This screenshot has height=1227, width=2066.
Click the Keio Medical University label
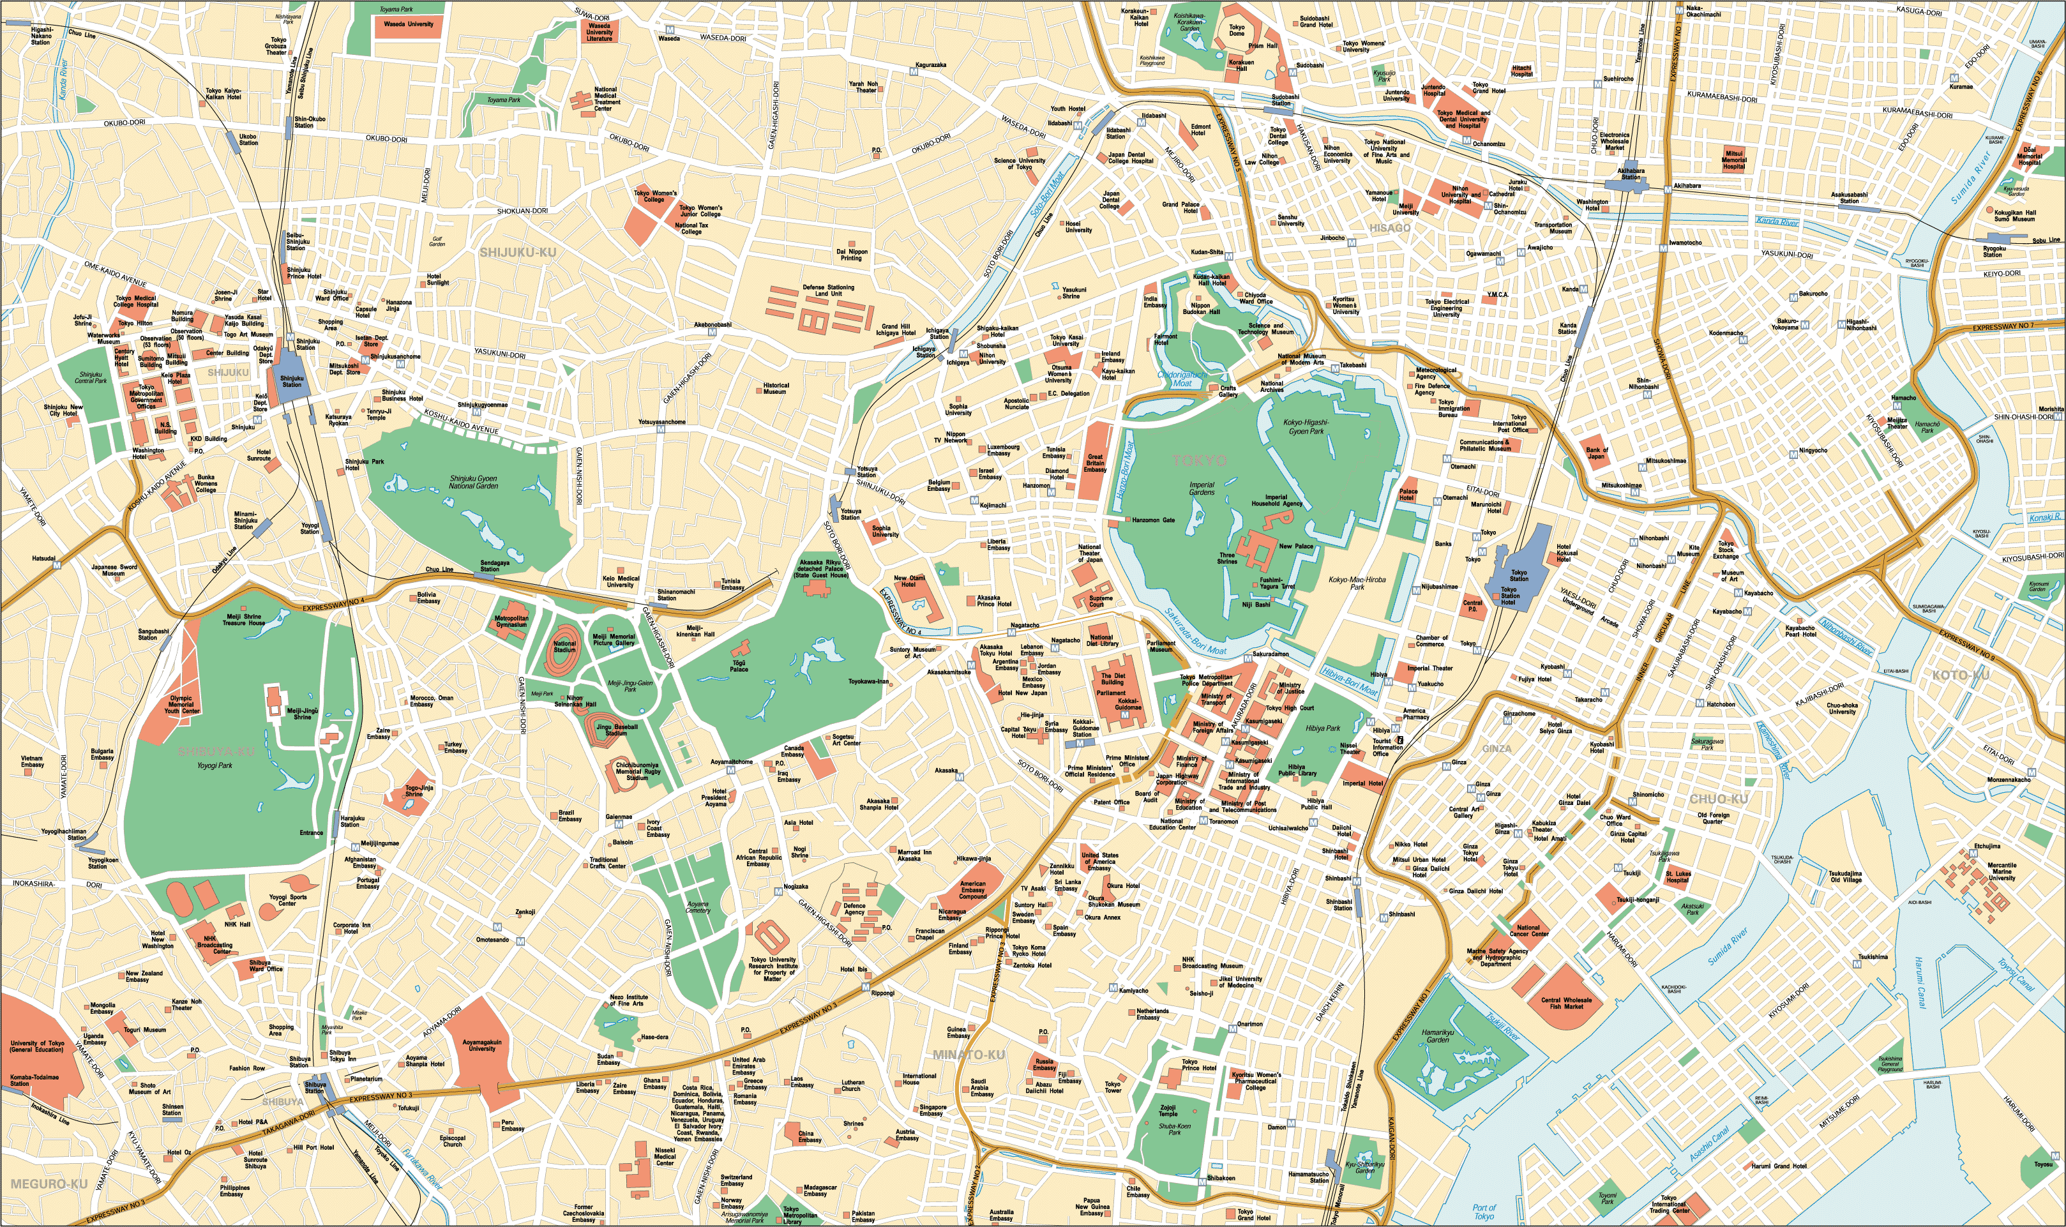[x=620, y=581]
